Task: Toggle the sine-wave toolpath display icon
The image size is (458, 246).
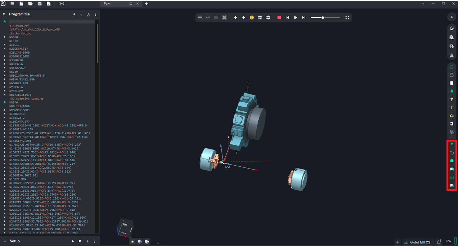Action: [452, 153]
